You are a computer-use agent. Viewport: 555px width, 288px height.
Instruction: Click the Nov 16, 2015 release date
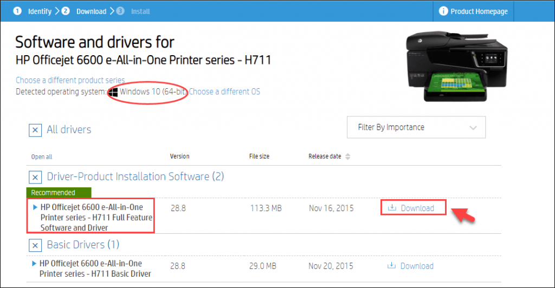[331, 208]
